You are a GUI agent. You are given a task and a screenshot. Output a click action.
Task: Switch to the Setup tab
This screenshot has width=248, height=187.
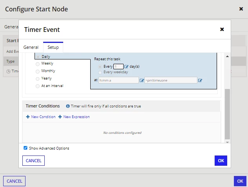pos(53,47)
